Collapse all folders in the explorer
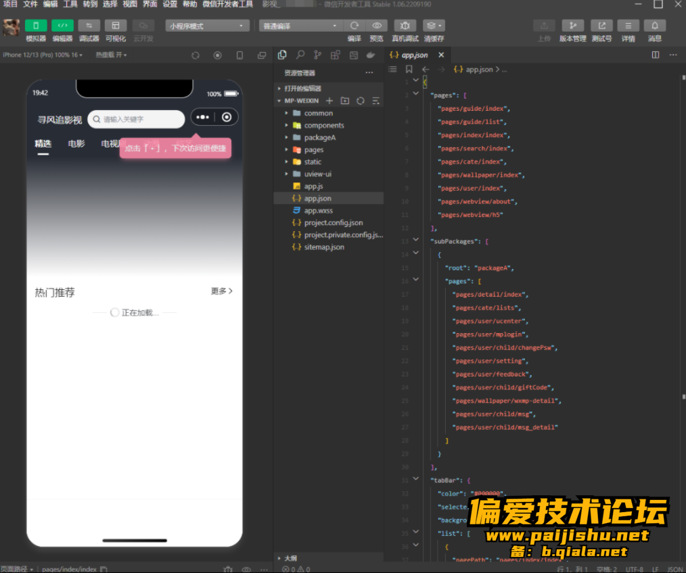This screenshot has width=686, height=573. [x=376, y=101]
